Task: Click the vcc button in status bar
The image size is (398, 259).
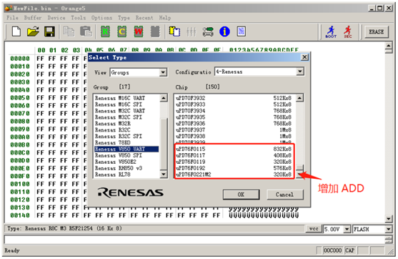Action: pos(314,229)
